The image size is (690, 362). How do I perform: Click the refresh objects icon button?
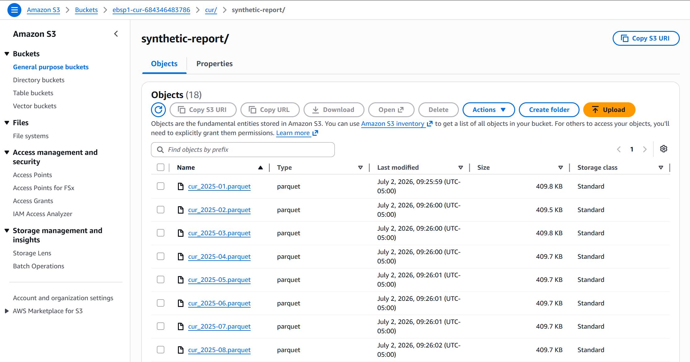coord(158,110)
